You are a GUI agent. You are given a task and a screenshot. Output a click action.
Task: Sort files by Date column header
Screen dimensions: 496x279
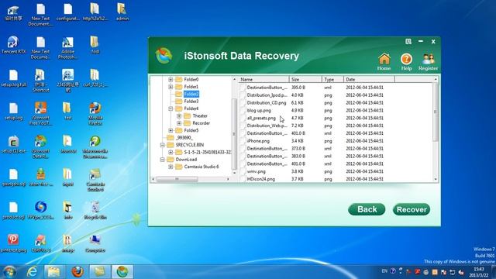click(369, 79)
